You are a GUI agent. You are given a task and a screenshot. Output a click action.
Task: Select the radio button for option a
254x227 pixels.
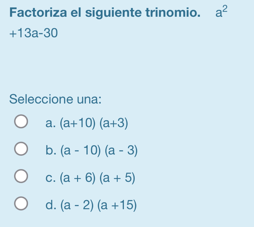point(21,122)
